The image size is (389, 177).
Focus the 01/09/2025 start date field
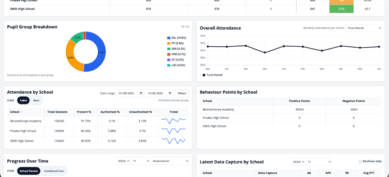click(130, 94)
